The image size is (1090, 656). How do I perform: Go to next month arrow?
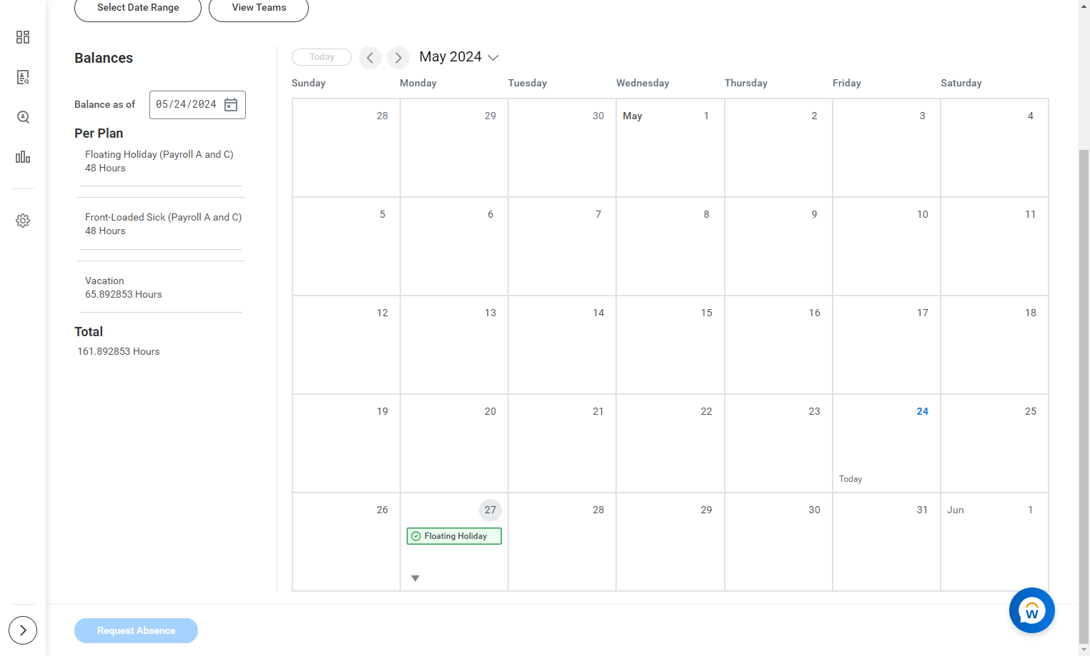(398, 58)
